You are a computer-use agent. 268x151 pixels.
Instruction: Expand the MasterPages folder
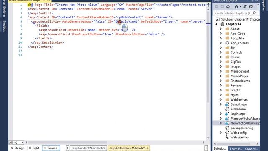221,76
